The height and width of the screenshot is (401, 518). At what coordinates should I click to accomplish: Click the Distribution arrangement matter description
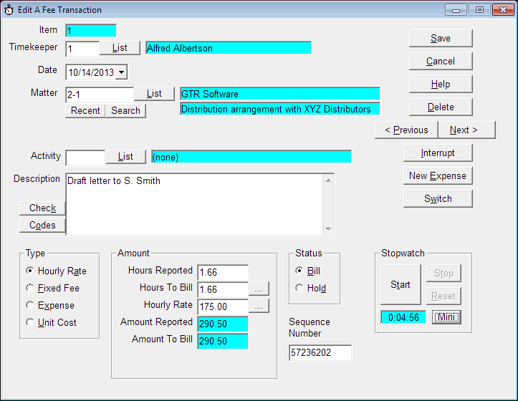point(280,109)
